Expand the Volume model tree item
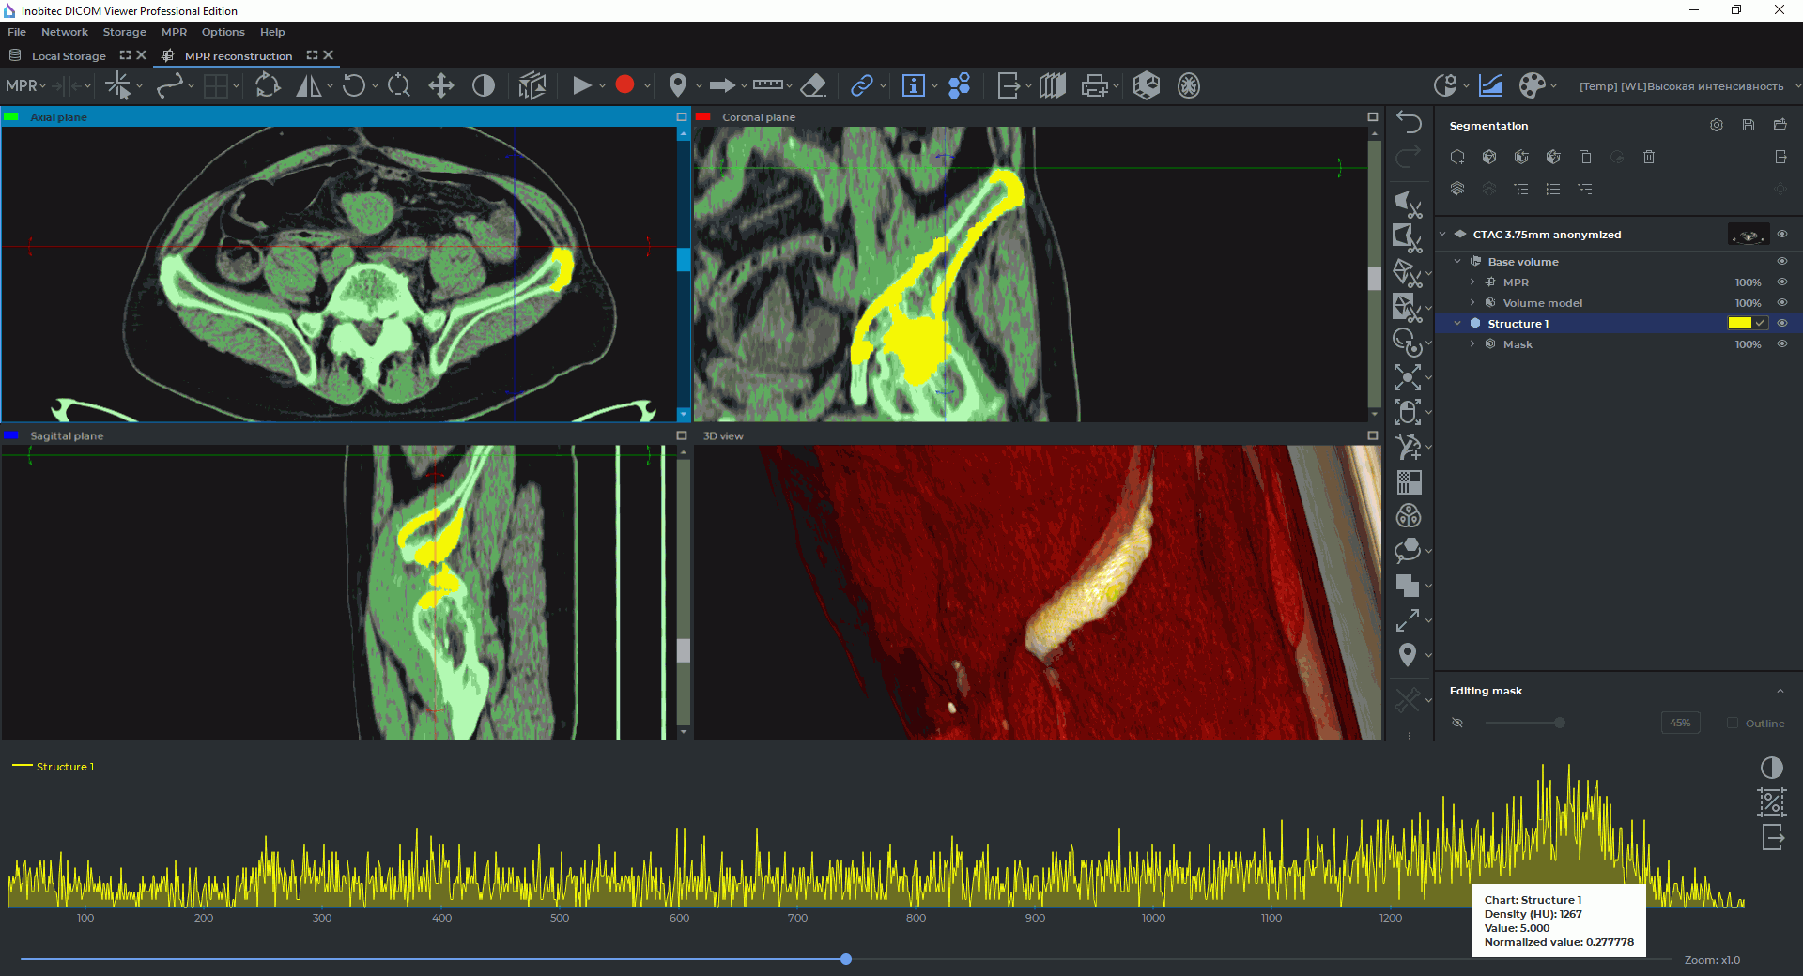The height and width of the screenshot is (976, 1803). 1472,303
